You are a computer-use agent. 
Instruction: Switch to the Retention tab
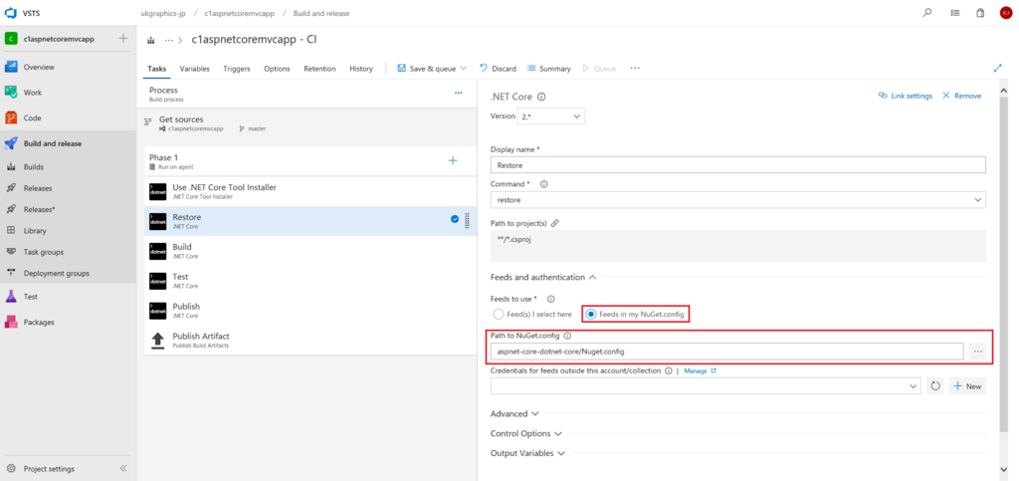click(x=319, y=69)
